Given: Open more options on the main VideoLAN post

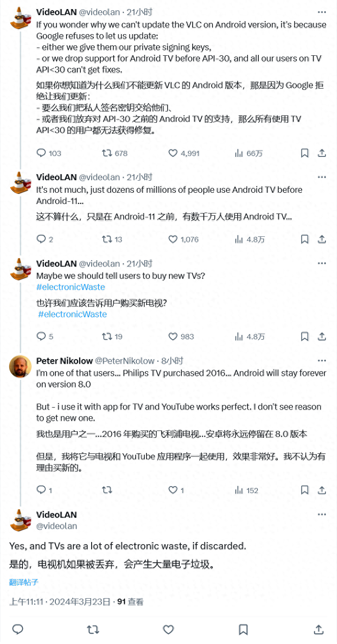Looking at the screenshot, I should click(x=322, y=514).
